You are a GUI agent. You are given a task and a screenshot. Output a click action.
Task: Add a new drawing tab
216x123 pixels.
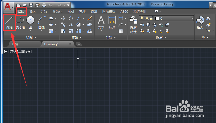pyautogui.click(x=79, y=44)
